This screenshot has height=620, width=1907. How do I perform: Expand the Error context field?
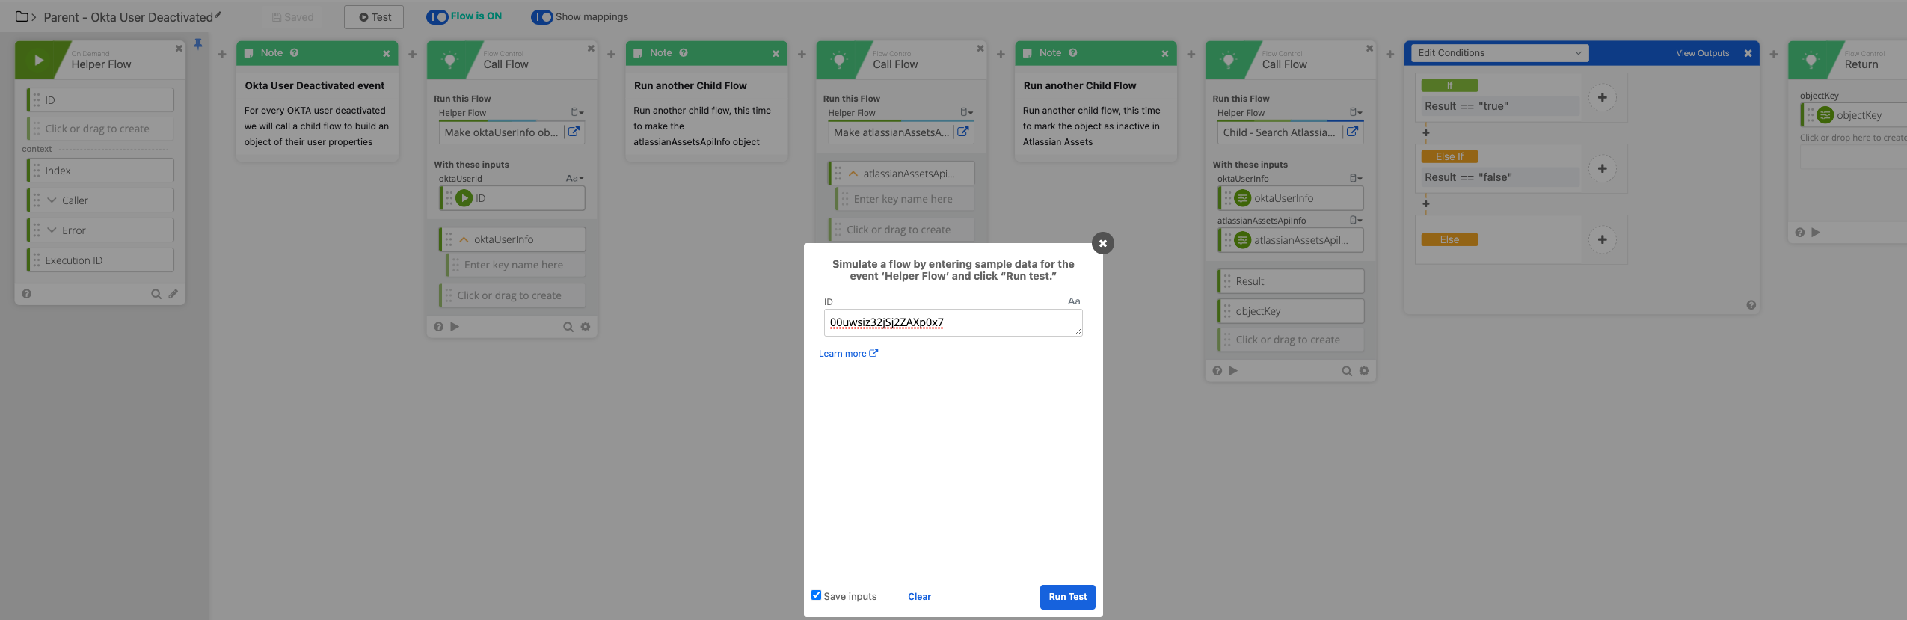point(52,230)
